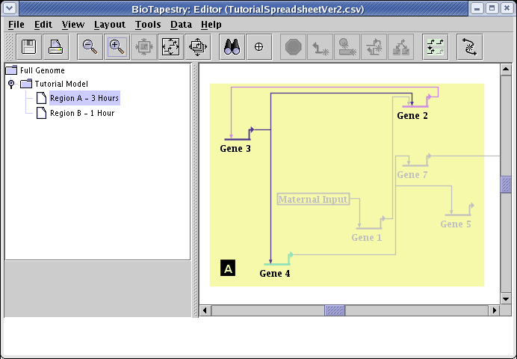
Task: Click the Print toolbar icon
Action: 55,47
